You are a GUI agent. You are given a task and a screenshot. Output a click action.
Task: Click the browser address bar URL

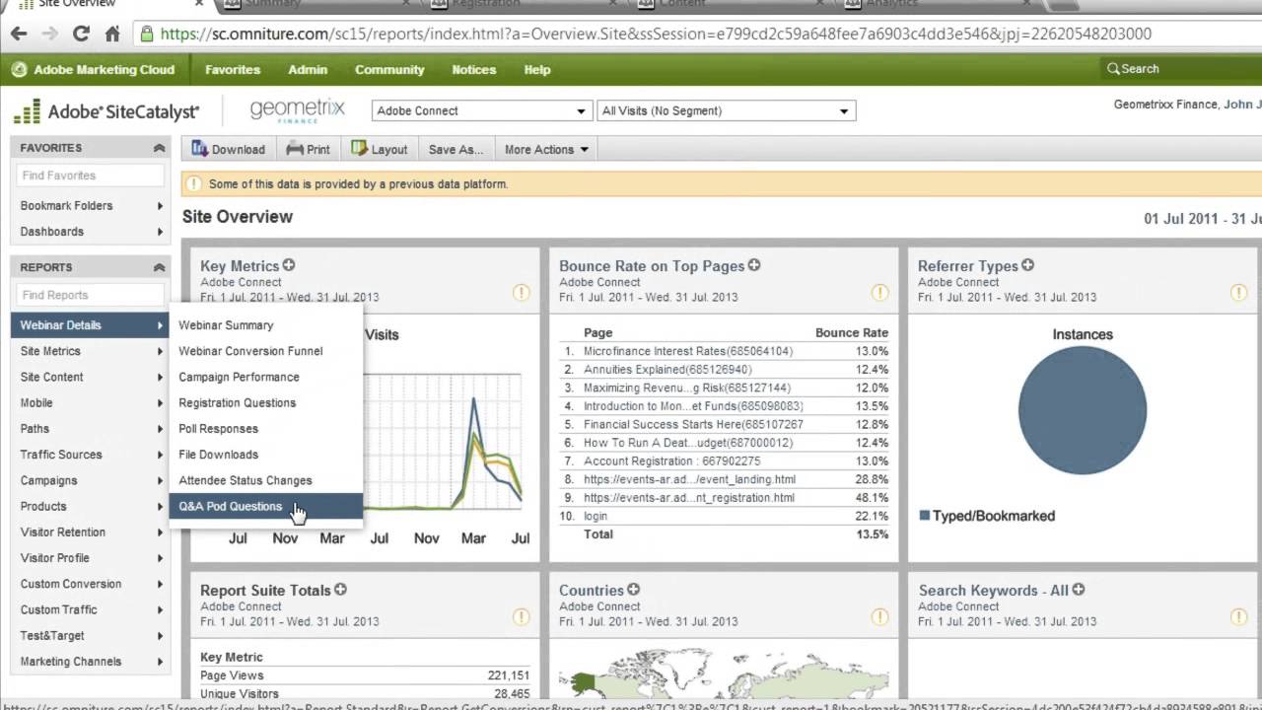[x=656, y=34]
